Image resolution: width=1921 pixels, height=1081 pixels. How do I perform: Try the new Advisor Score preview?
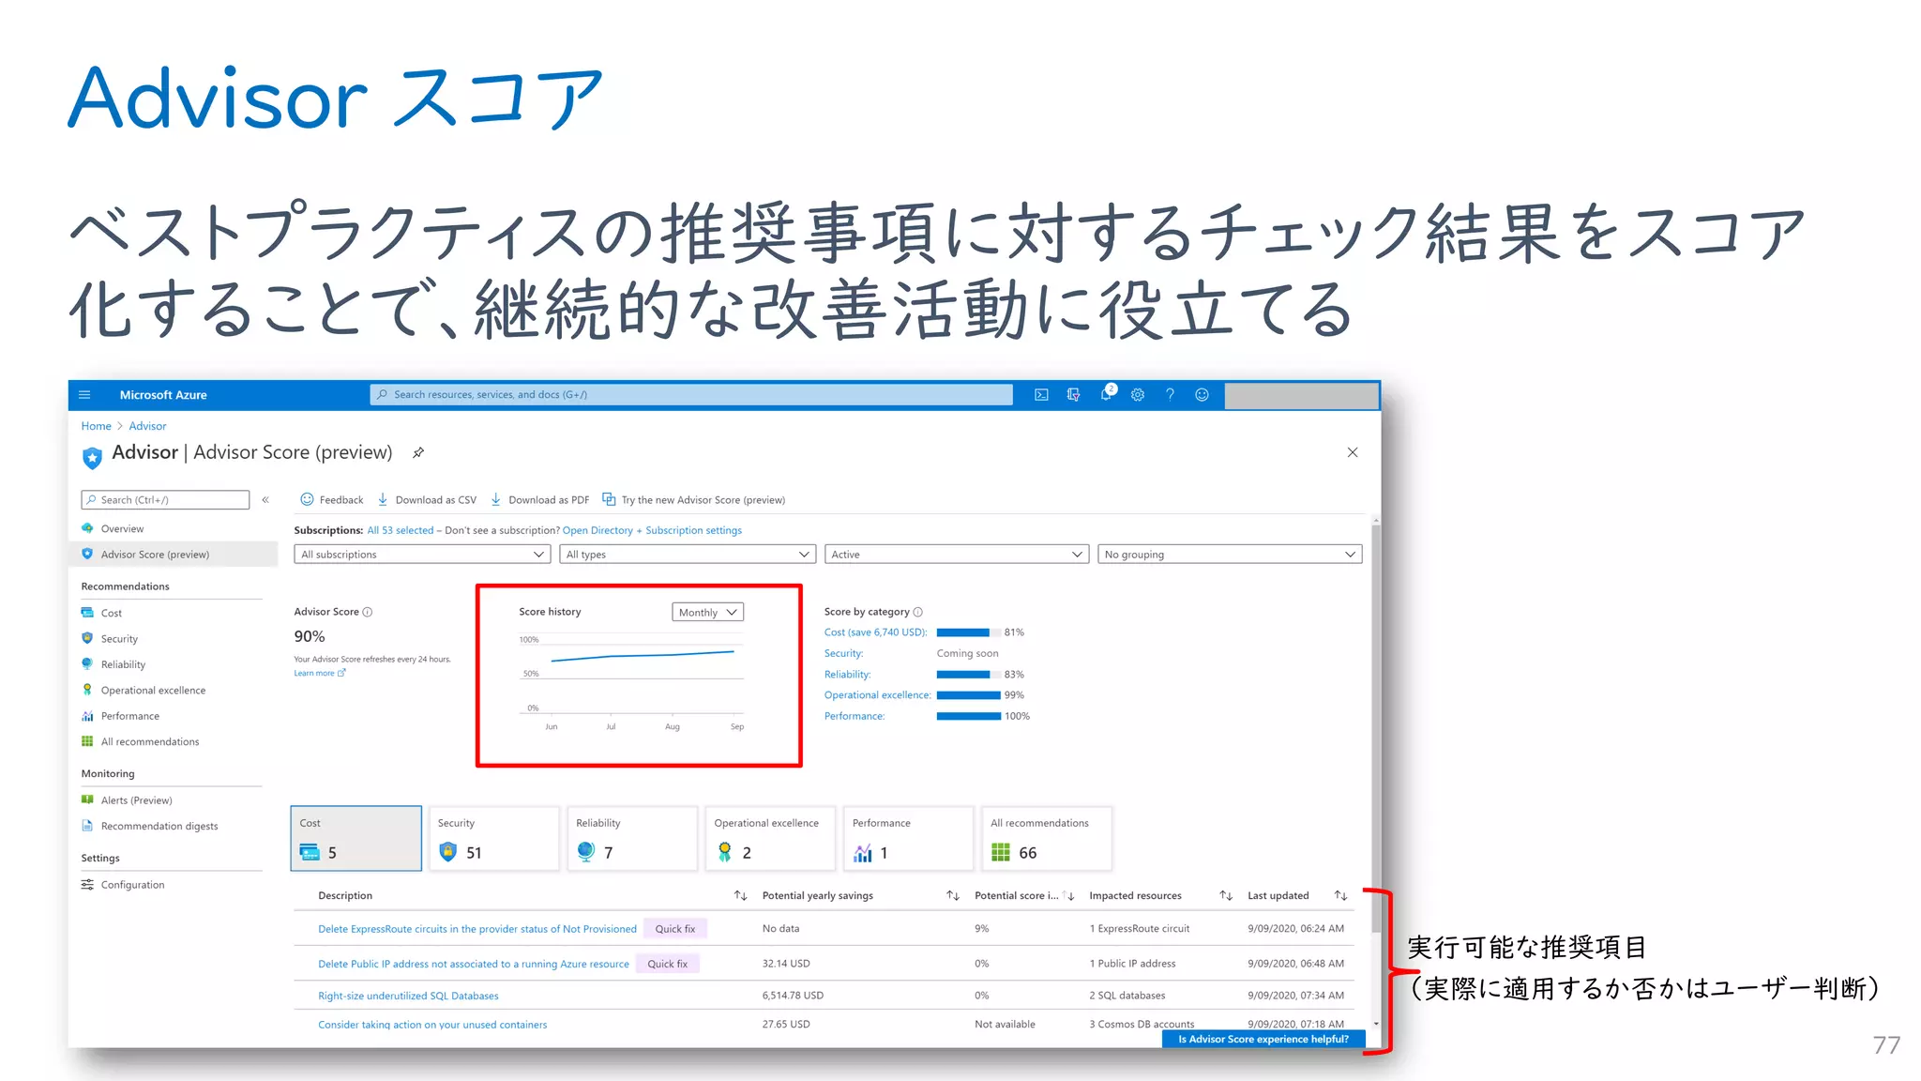(693, 500)
